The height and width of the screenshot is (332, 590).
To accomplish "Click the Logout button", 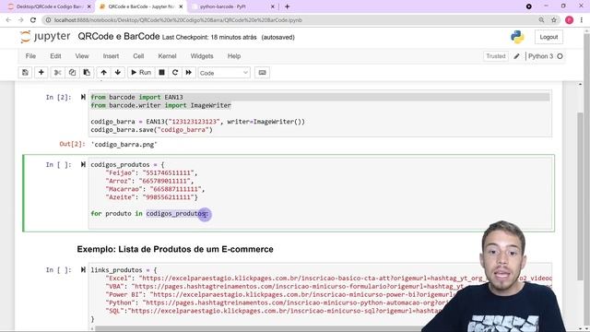I will coord(549,37).
